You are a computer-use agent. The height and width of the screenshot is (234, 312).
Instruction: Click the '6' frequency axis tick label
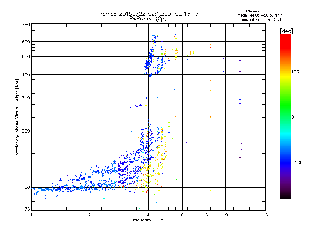[x=182, y=215]
